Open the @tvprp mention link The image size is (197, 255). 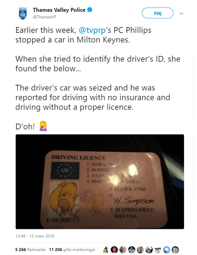click(92, 30)
